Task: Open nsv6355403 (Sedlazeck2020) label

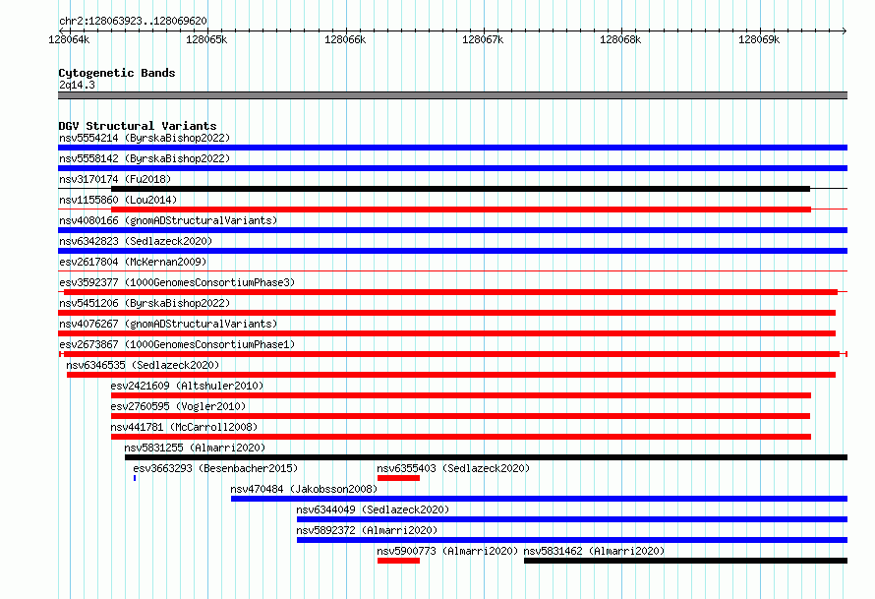Action: tap(453, 468)
